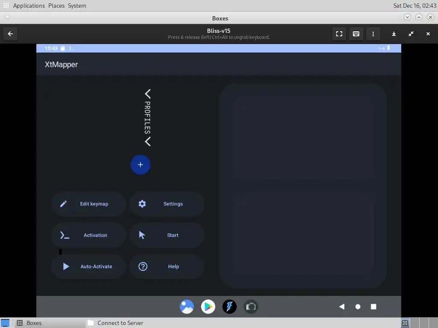Image resolution: width=438 pixels, height=328 pixels.
Task: Open the Places menu
Action: 56,6
